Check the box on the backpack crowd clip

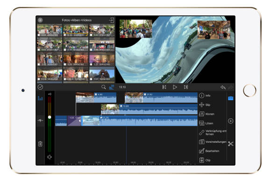coord(65,35)
